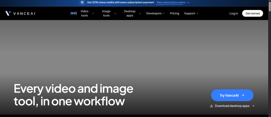Click the download icon beside Download desktop apps
Image resolution: width=271 pixels, height=117 pixels.
211,106
